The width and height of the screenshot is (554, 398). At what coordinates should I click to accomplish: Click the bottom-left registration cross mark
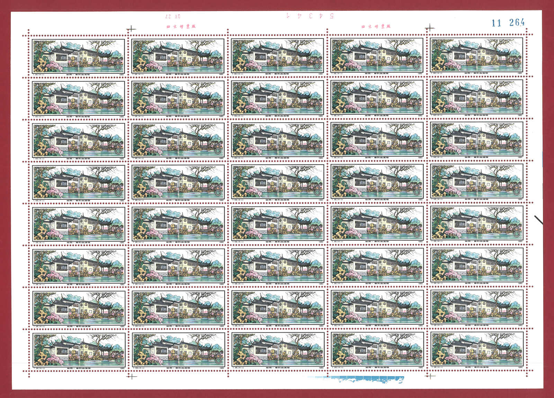click(x=132, y=377)
